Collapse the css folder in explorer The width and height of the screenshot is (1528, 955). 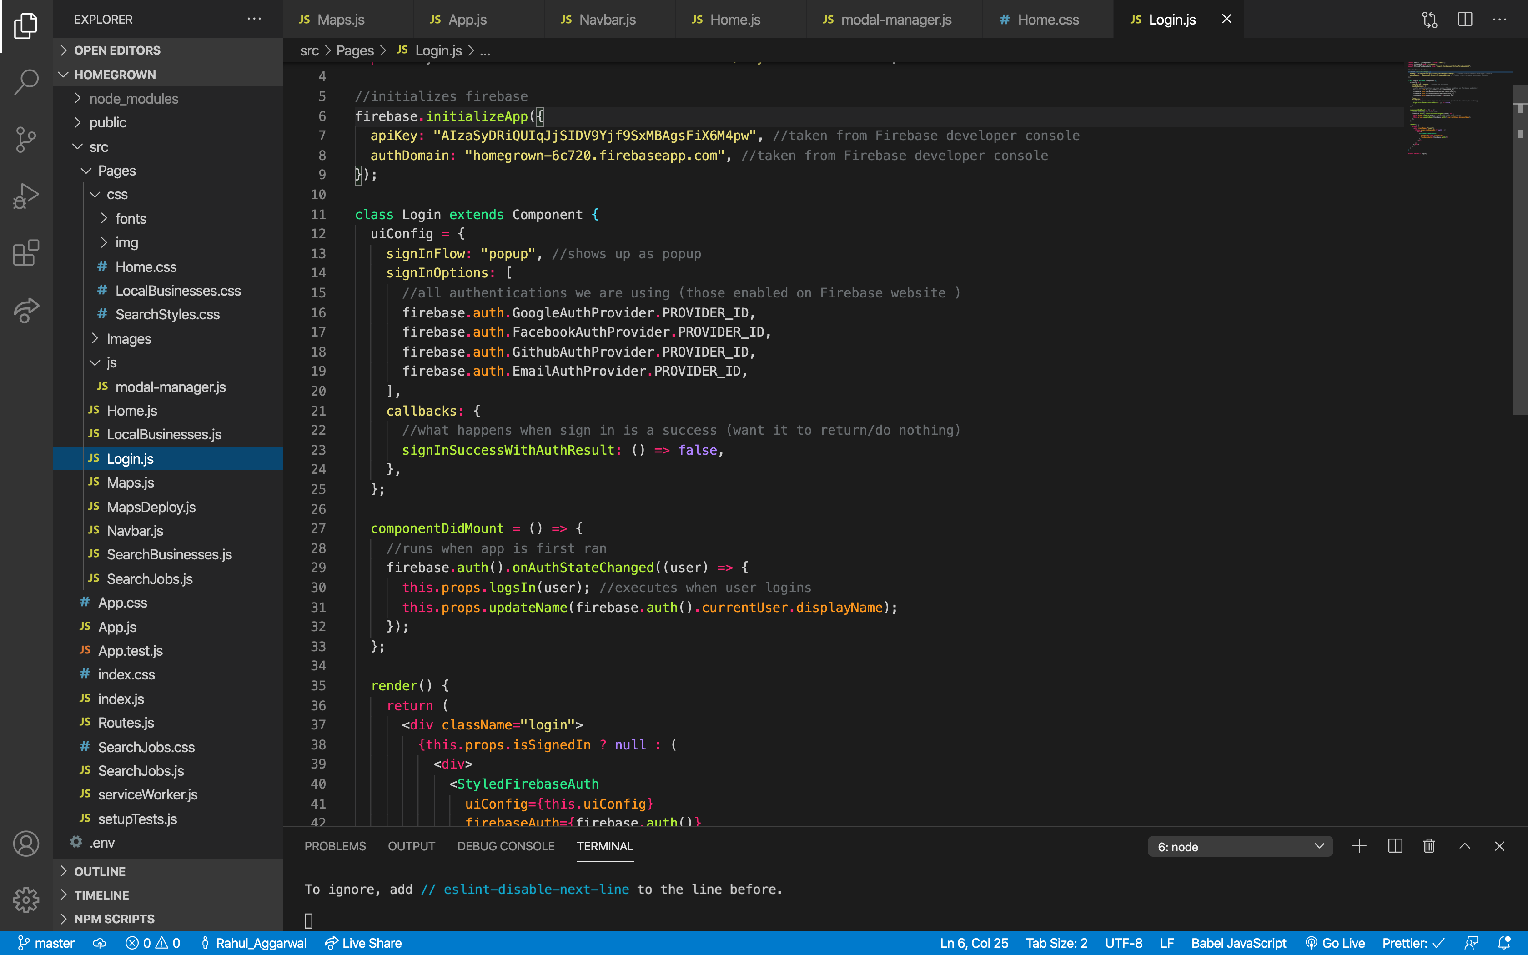coord(117,195)
